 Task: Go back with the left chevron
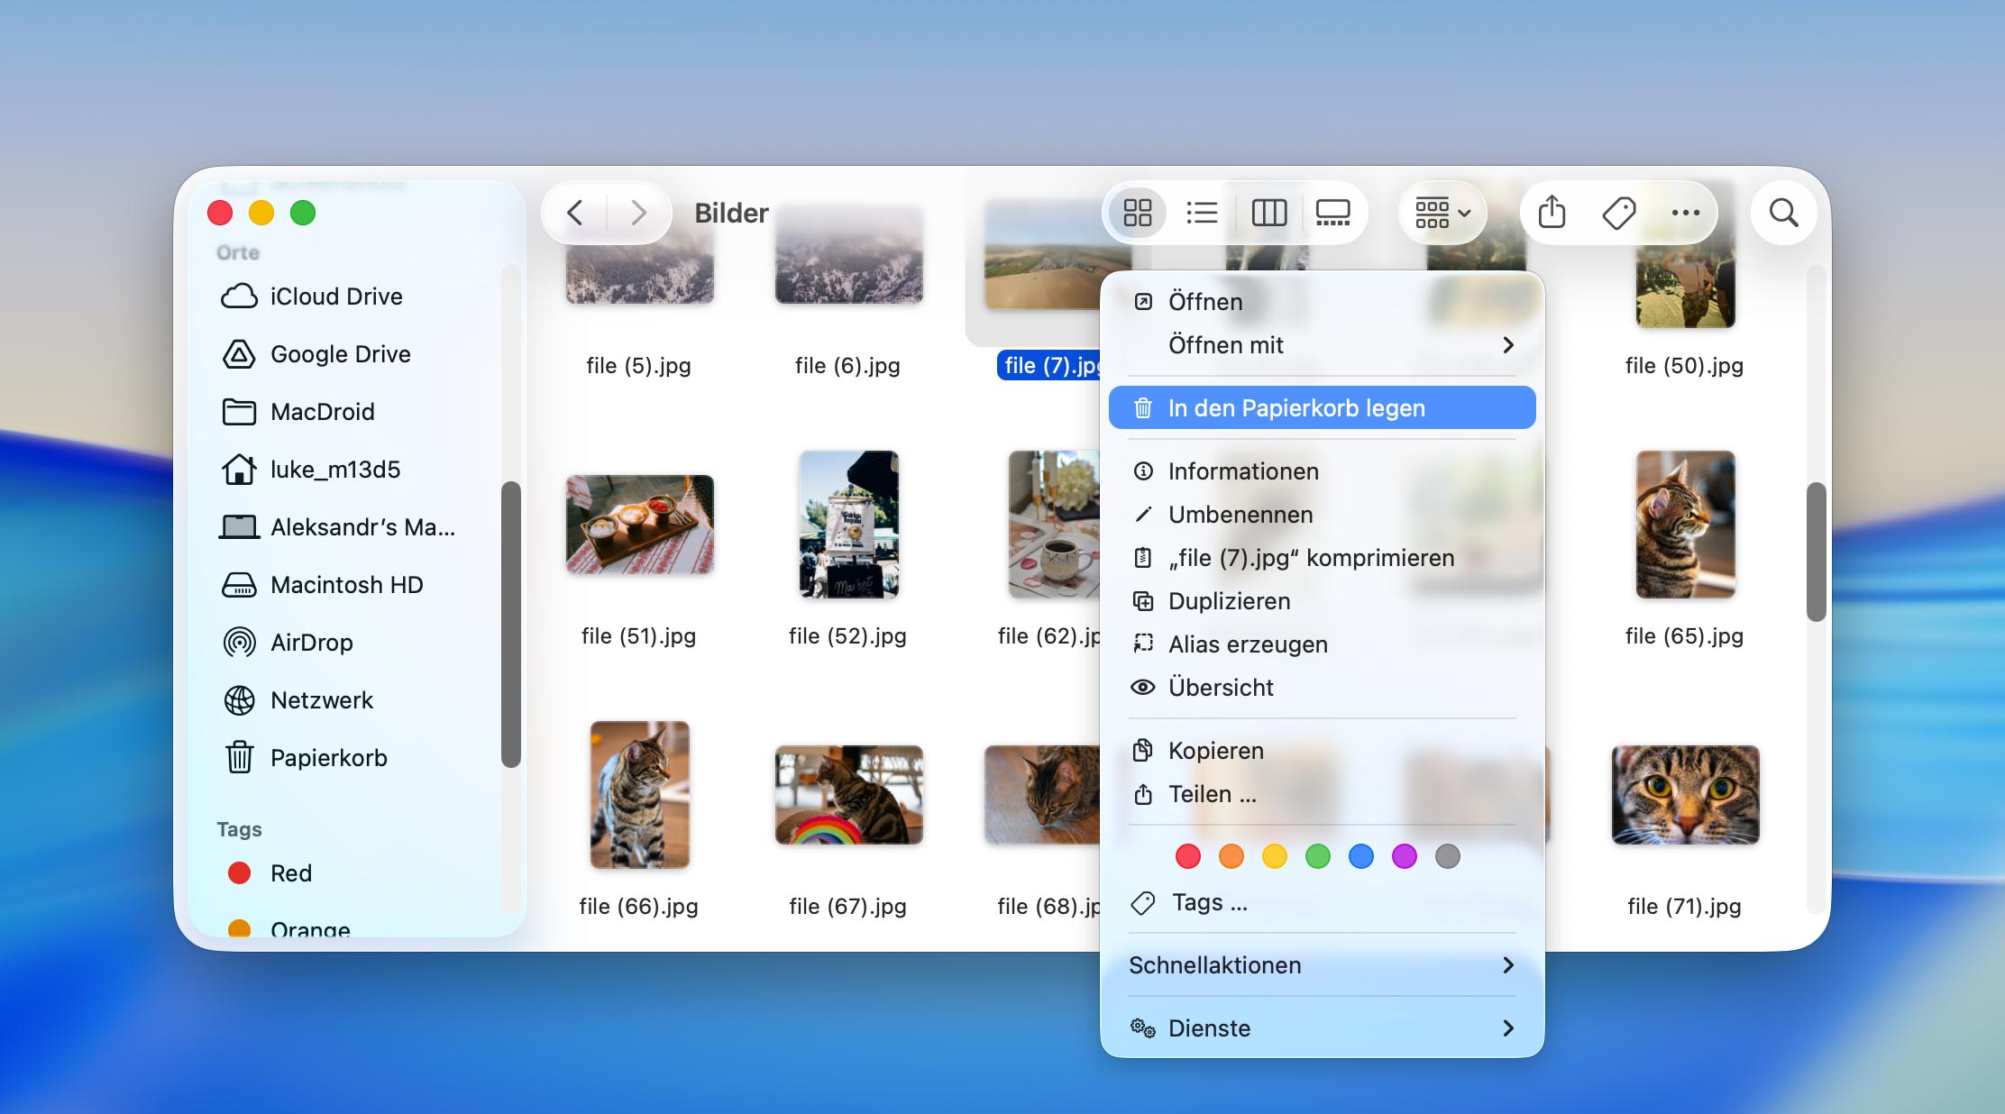(x=574, y=213)
